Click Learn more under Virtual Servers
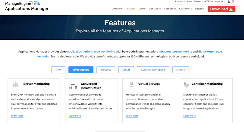 pos(132,116)
